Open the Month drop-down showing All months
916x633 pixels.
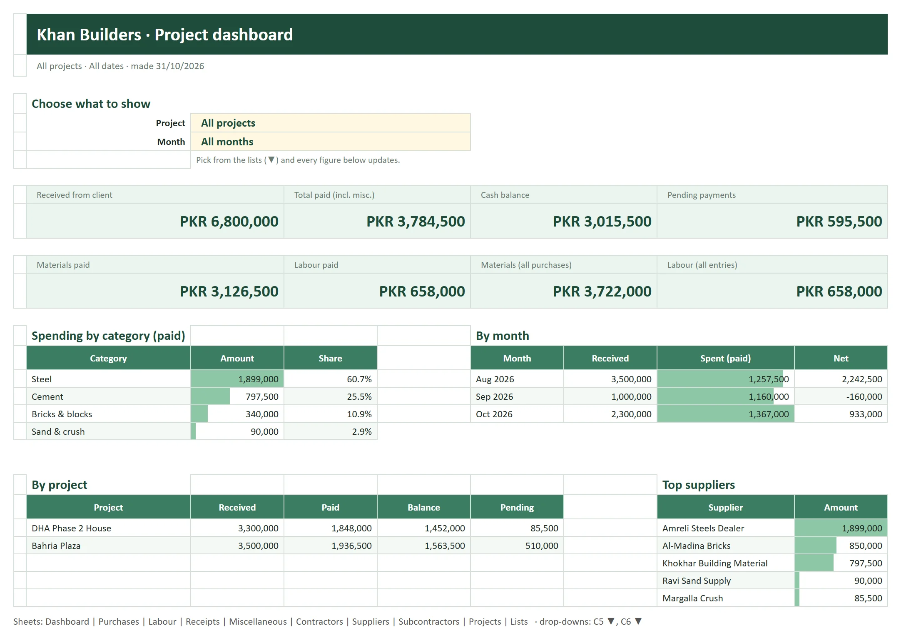[331, 142]
